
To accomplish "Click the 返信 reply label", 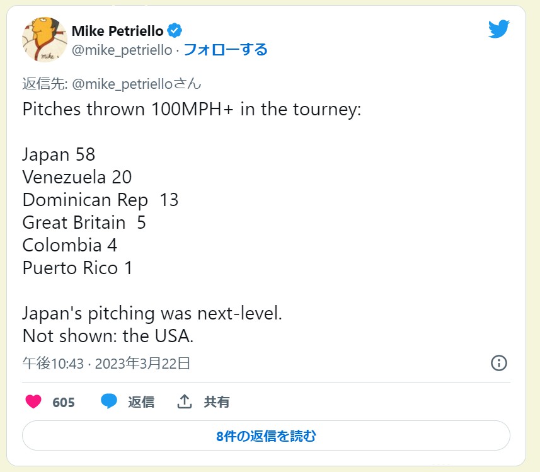I will 141,402.
